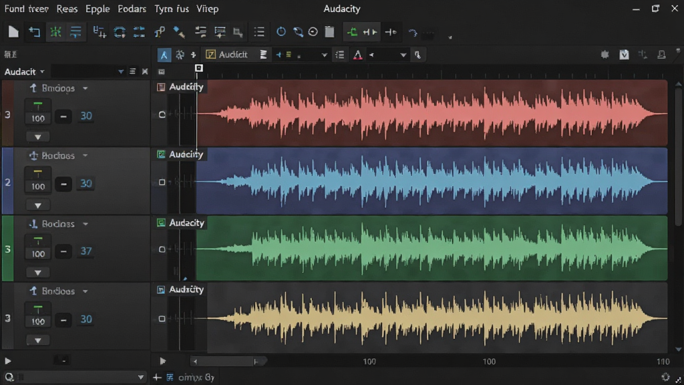Screen dimensions: 684x385
Task: Click the minus button on the blue track
Action: [x=63, y=184]
